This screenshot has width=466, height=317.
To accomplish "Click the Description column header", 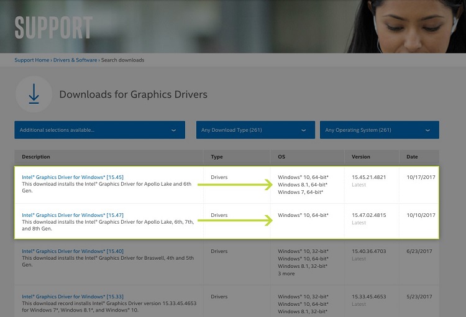I will click(x=36, y=157).
